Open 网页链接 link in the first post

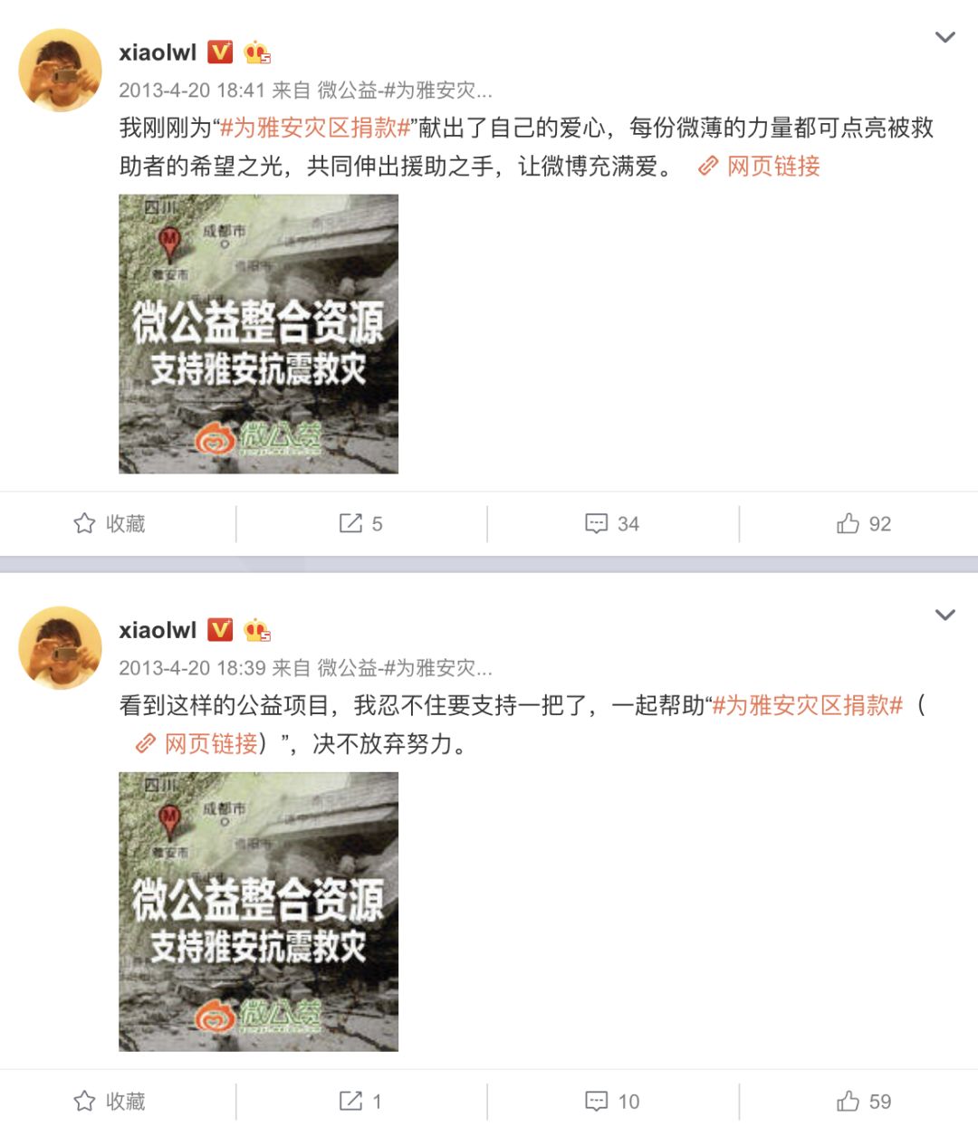pos(759,166)
